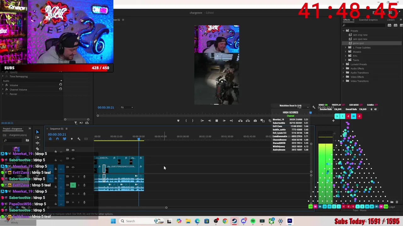Screen dimensions: 403x226
Task: Toggle V2 track output eye
Action: [73, 159]
